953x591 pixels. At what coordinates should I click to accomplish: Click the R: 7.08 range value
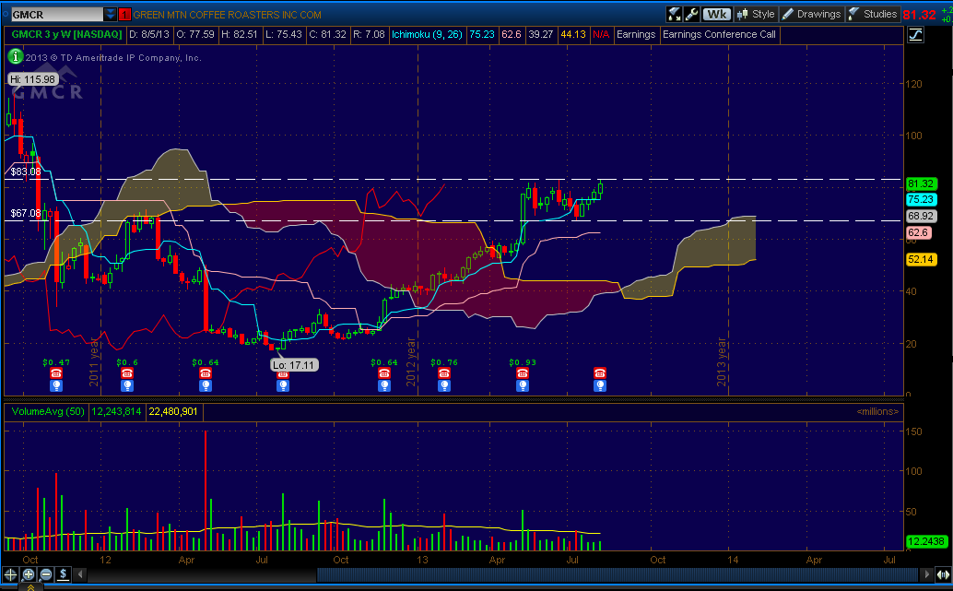369,35
